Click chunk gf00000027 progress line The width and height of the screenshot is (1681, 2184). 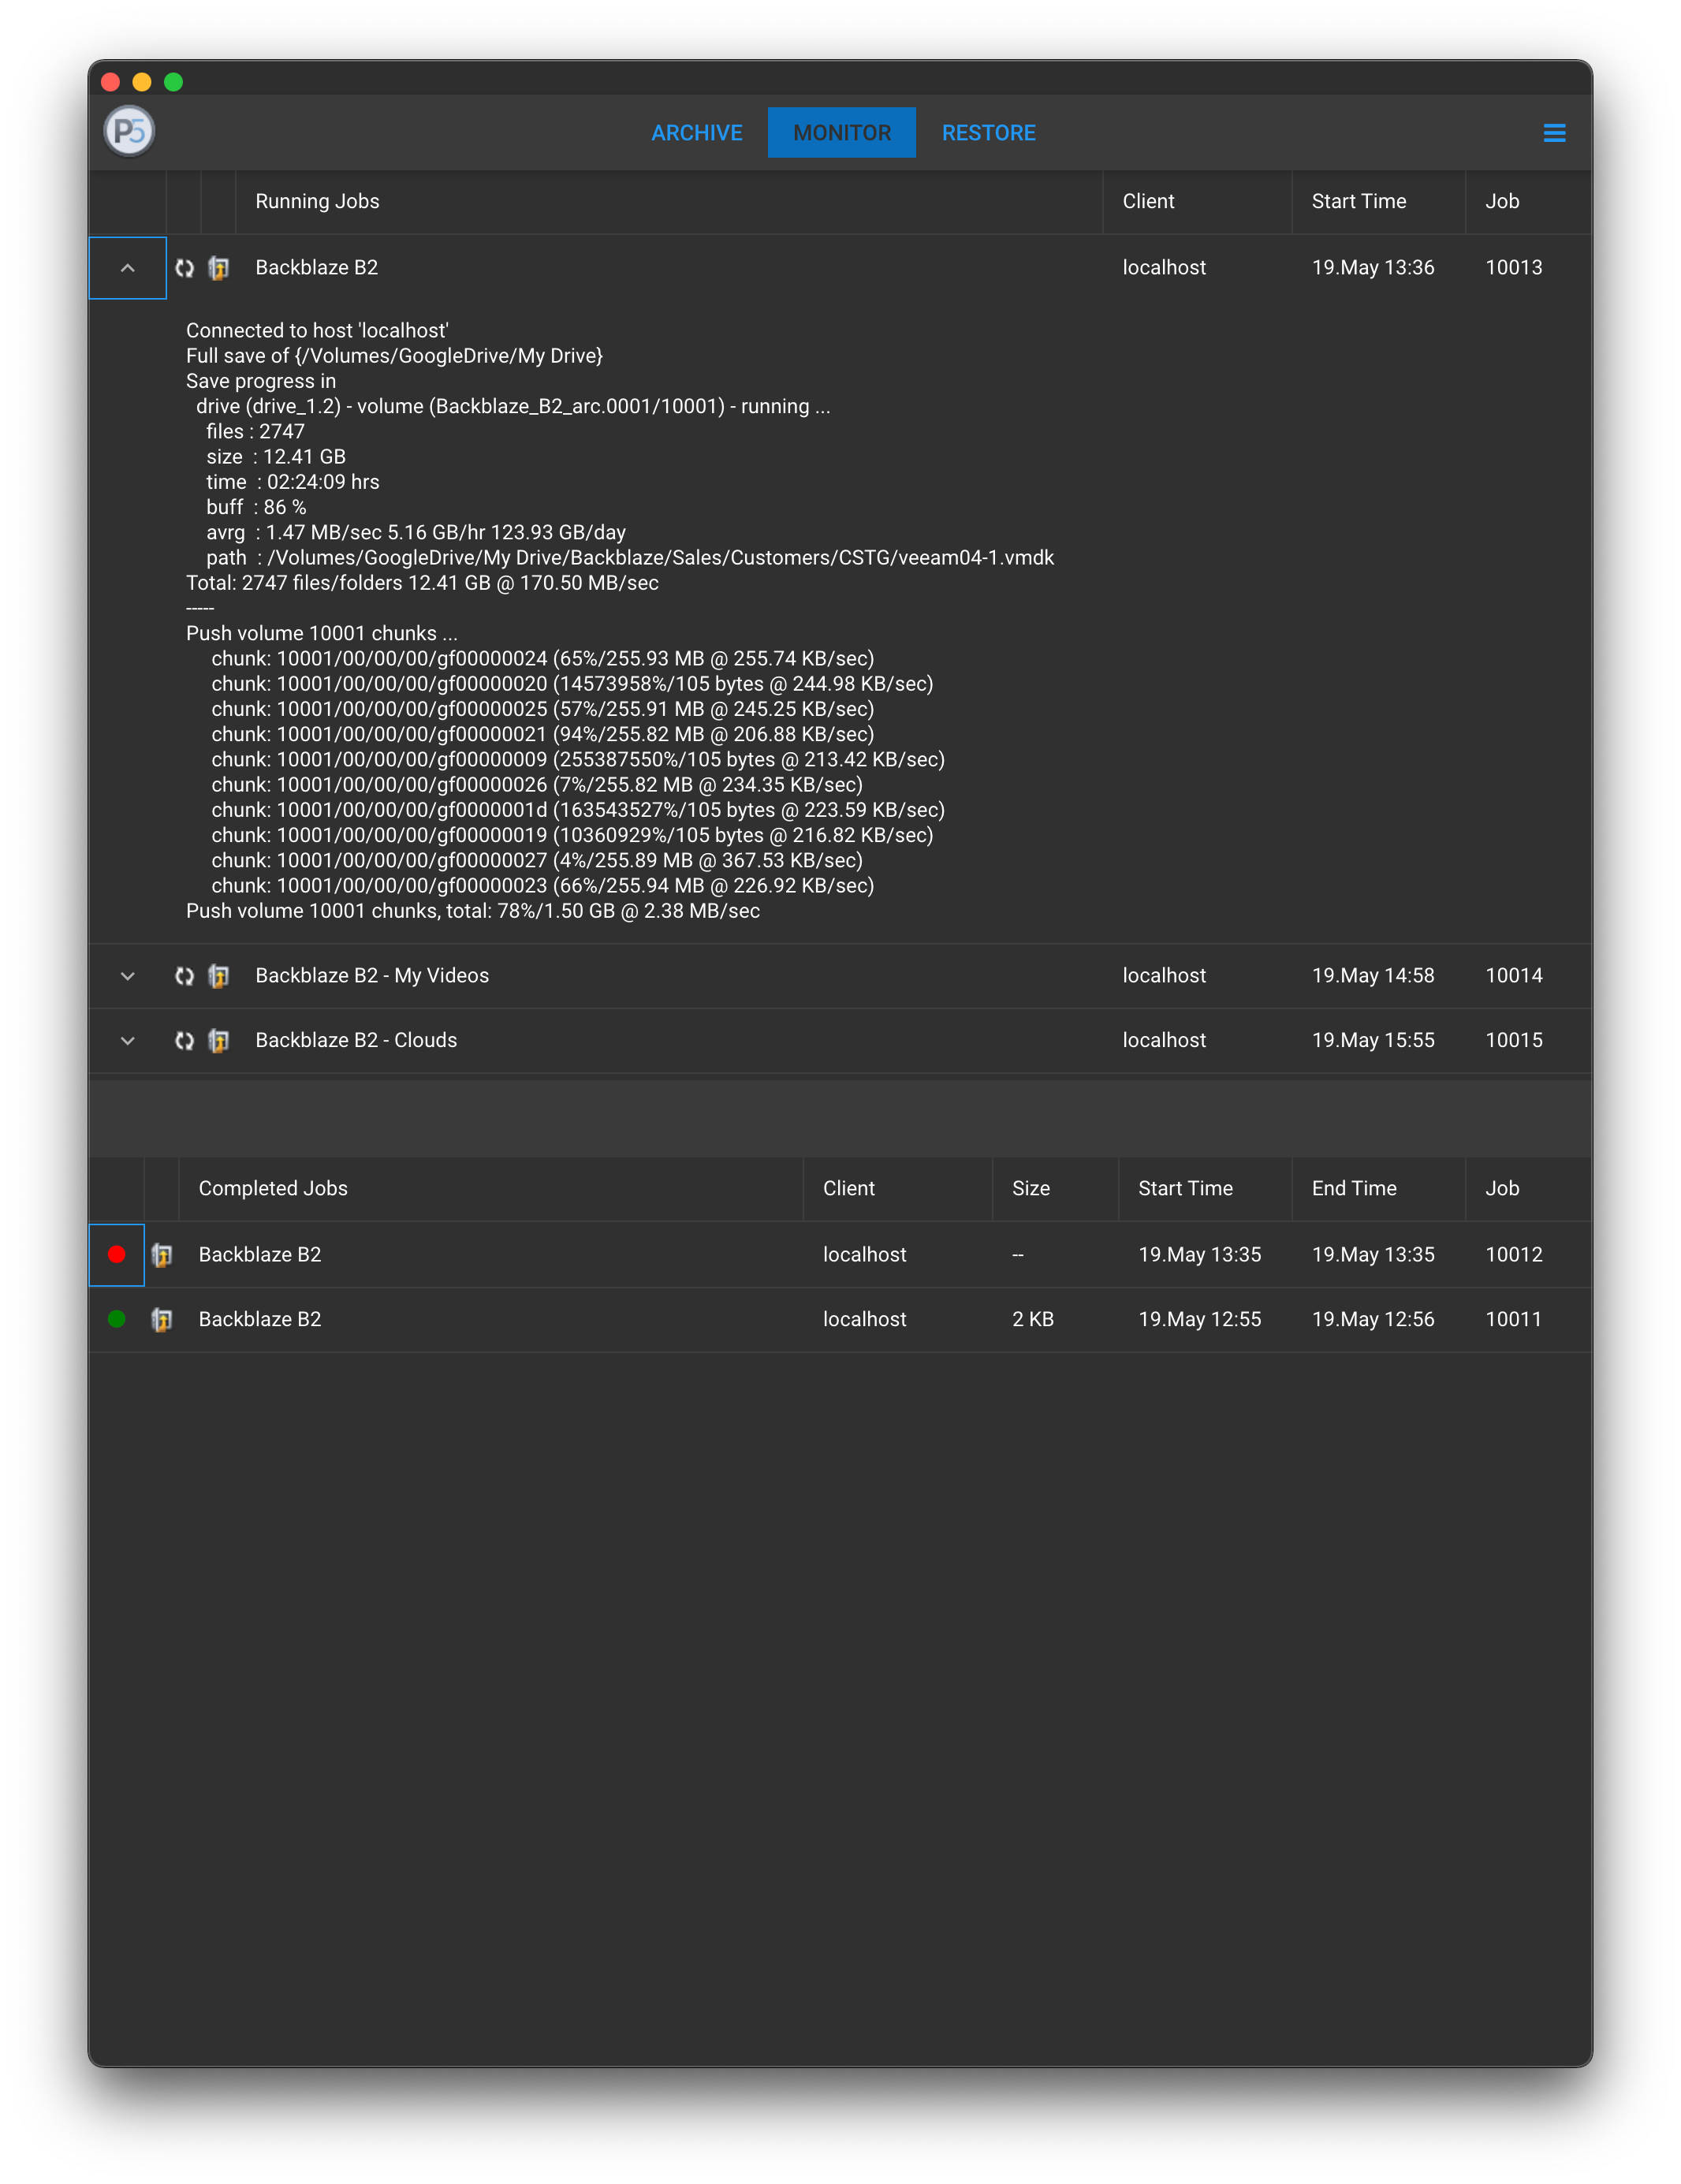pos(537,861)
